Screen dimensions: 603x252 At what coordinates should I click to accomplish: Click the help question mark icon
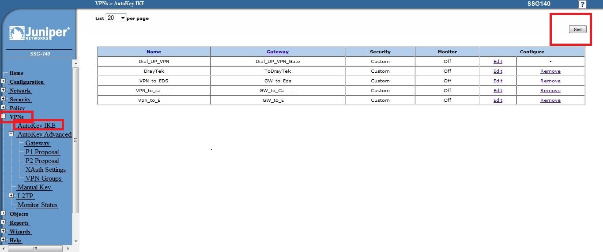tap(583, 4)
